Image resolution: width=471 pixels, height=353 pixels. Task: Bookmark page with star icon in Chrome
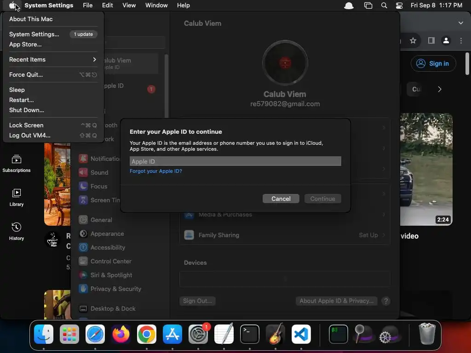click(x=413, y=40)
